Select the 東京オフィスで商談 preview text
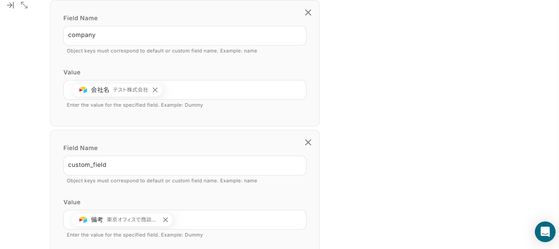 [x=131, y=220]
